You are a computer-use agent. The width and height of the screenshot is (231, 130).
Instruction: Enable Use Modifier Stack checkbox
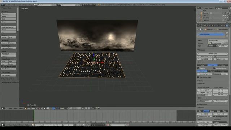point(198,77)
